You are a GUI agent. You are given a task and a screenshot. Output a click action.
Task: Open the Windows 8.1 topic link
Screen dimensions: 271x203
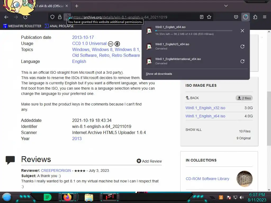coord(127,49)
